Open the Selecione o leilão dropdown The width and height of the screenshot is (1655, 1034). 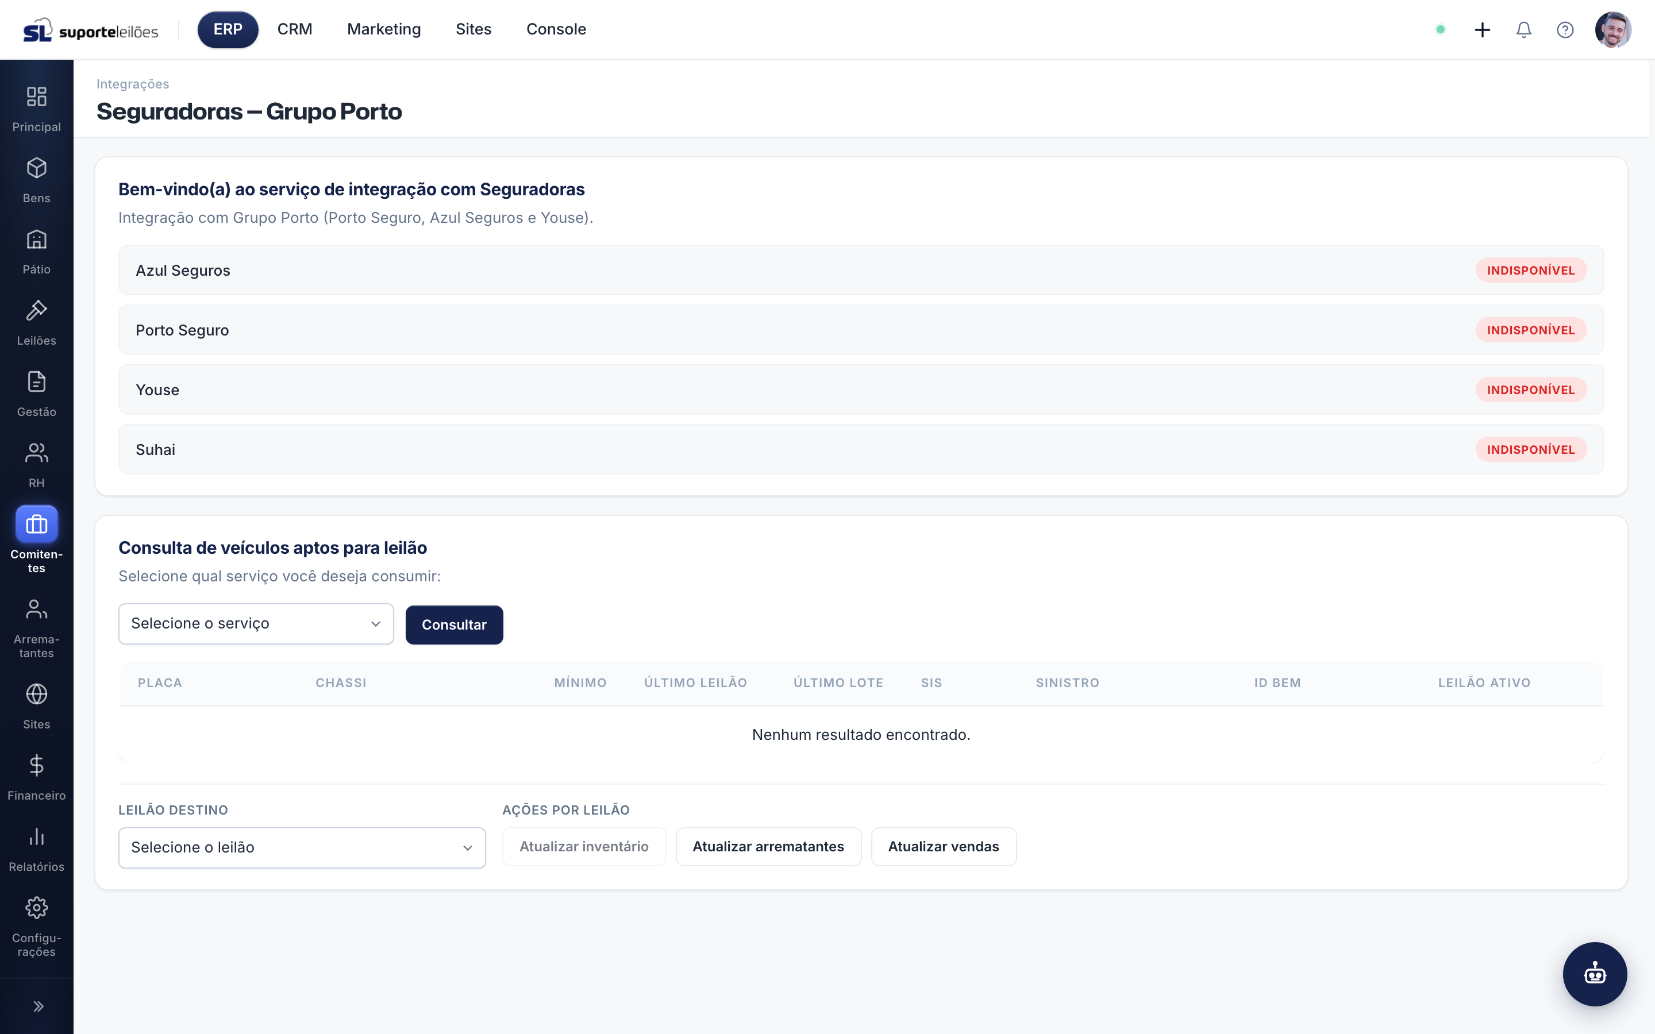pyautogui.click(x=302, y=848)
